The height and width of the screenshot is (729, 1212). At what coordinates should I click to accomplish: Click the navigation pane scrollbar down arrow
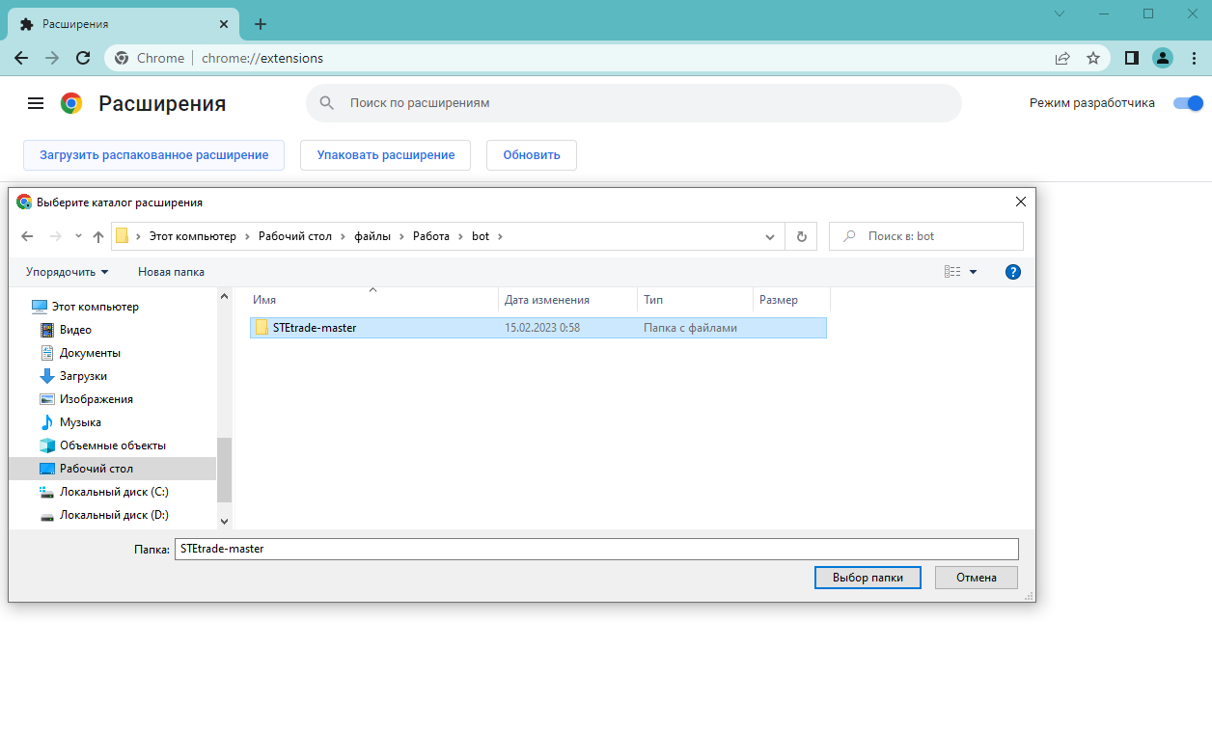click(225, 521)
